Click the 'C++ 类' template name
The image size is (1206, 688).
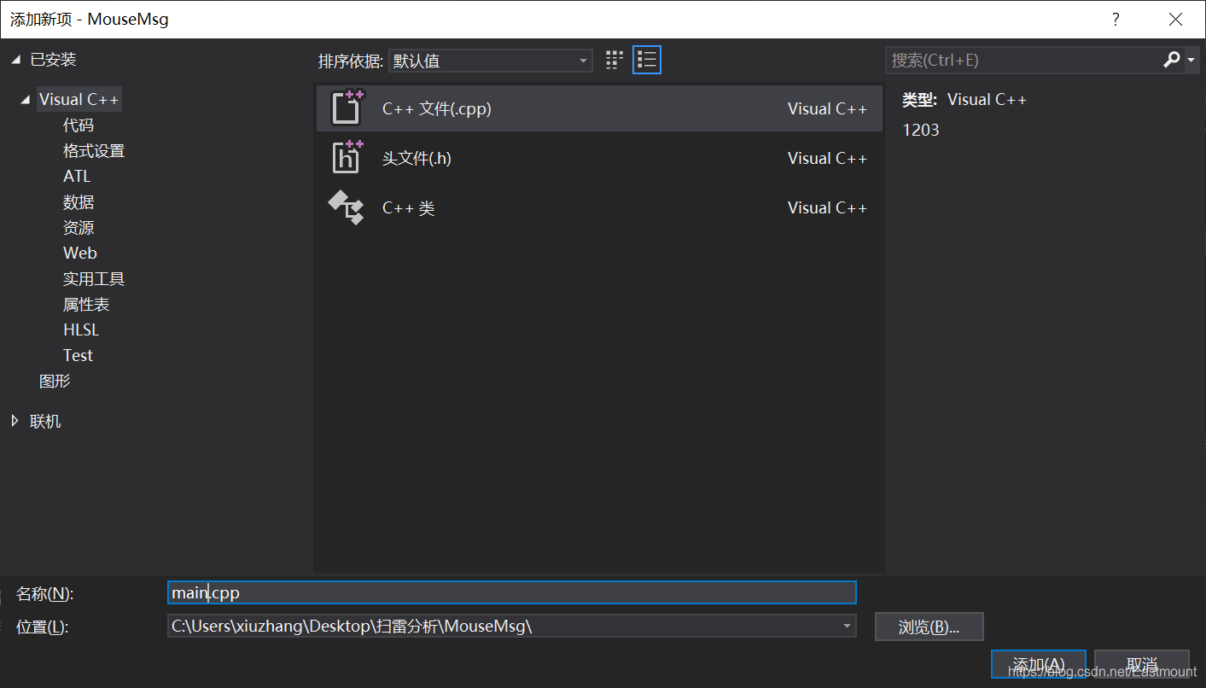tap(409, 207)
